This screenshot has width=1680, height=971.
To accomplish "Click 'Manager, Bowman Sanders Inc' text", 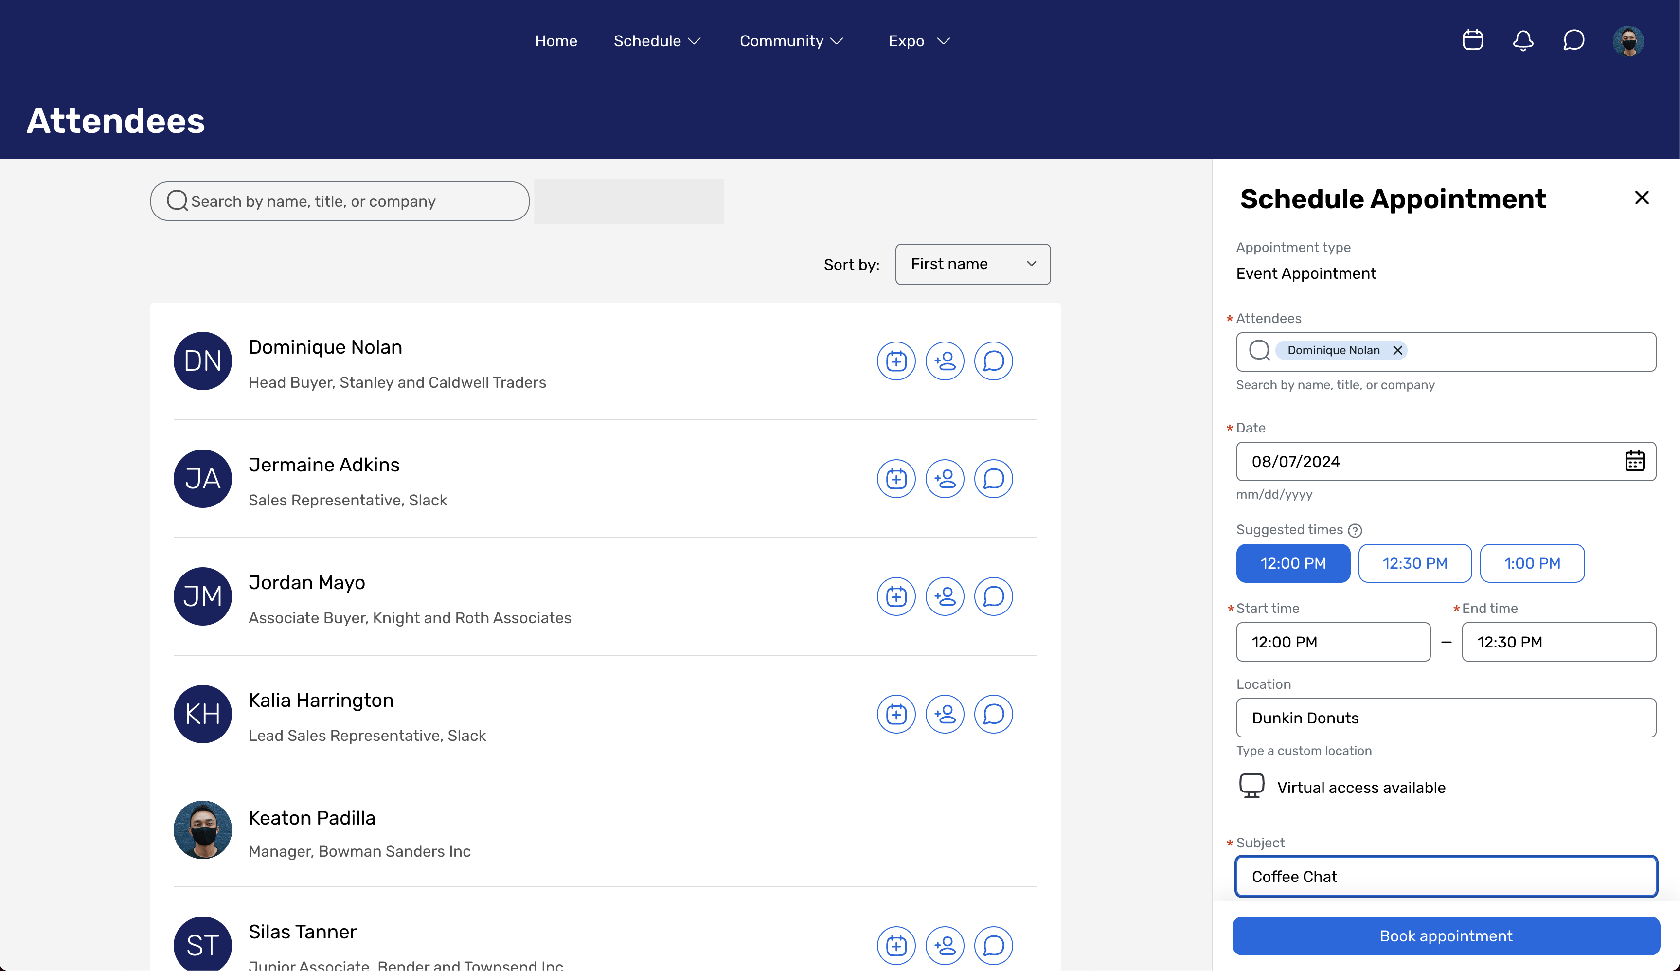I will pyautogui.click(x=359, y=851).
